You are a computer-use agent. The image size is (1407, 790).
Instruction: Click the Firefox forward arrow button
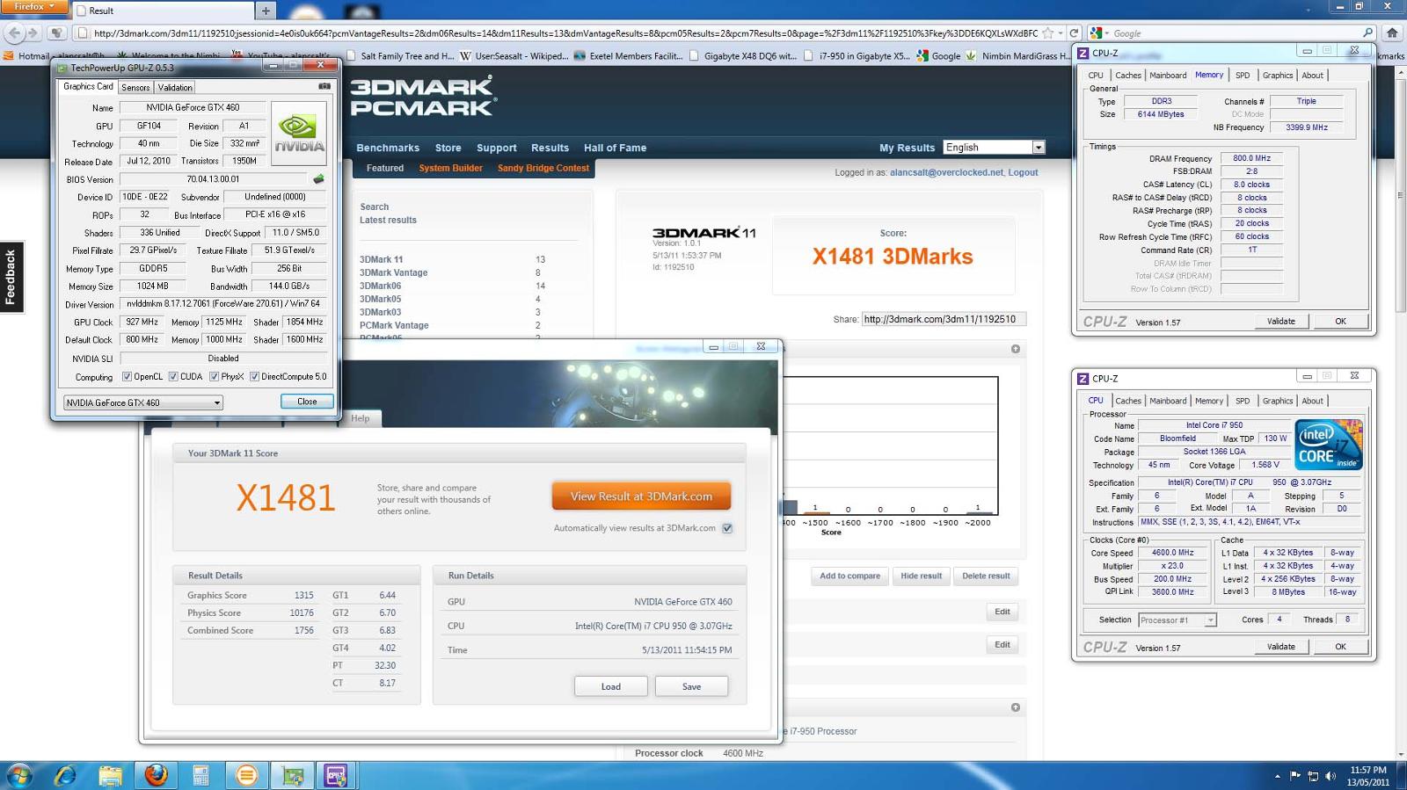pyautogui.click(x=33, y=33)
